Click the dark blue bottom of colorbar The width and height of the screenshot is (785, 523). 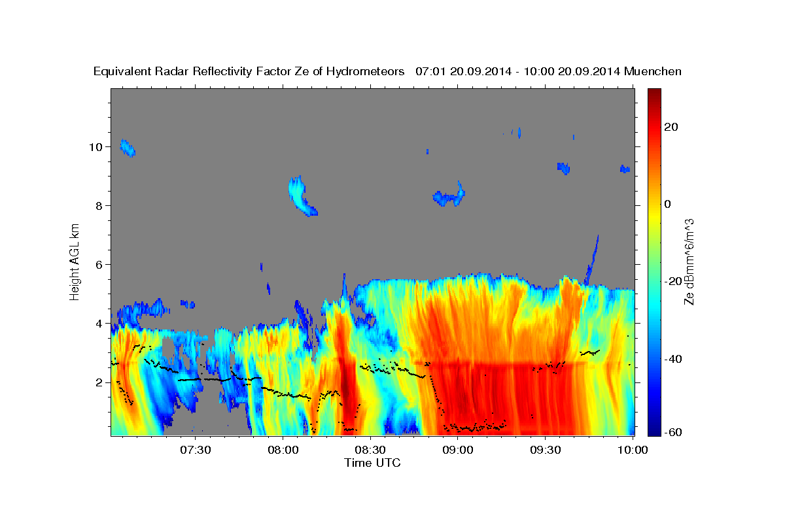click(x=654, y=428)
